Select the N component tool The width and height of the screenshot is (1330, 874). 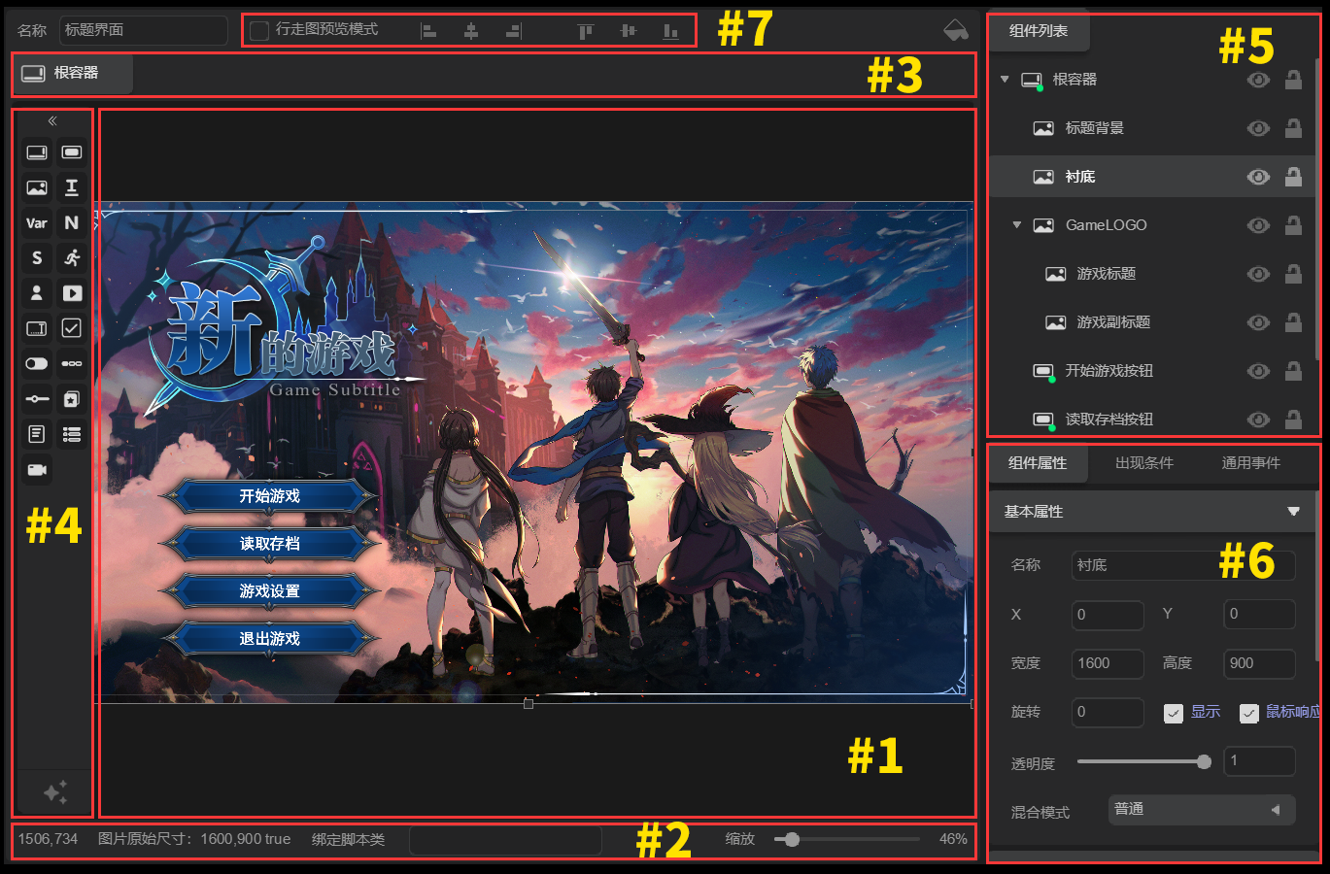point(72,222)
